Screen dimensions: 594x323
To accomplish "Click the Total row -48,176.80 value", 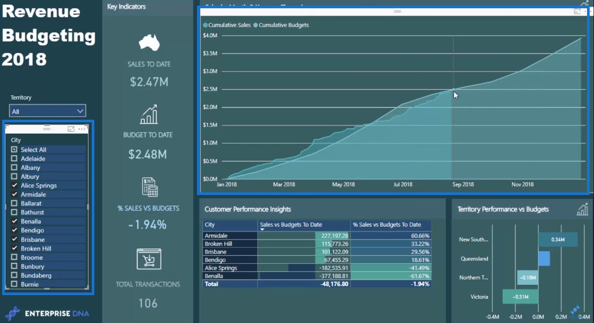I will pos(304,284).
